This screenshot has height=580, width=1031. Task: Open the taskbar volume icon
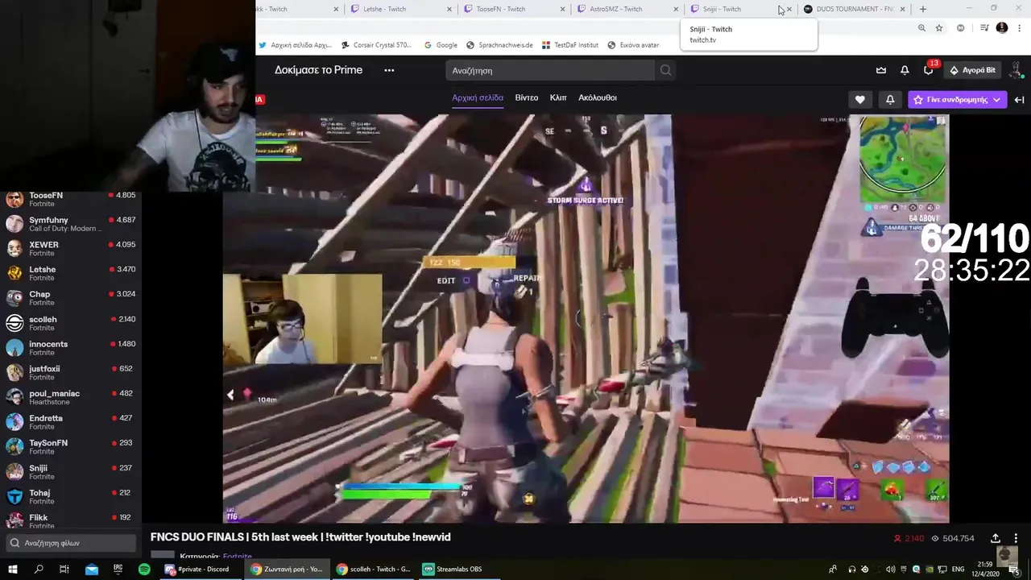tap(890, 569)
